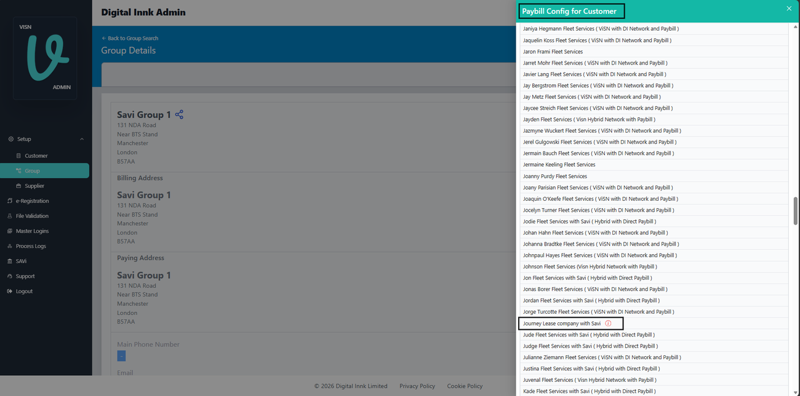Select Jaron Frami Fleet Services

pos(655,52)
